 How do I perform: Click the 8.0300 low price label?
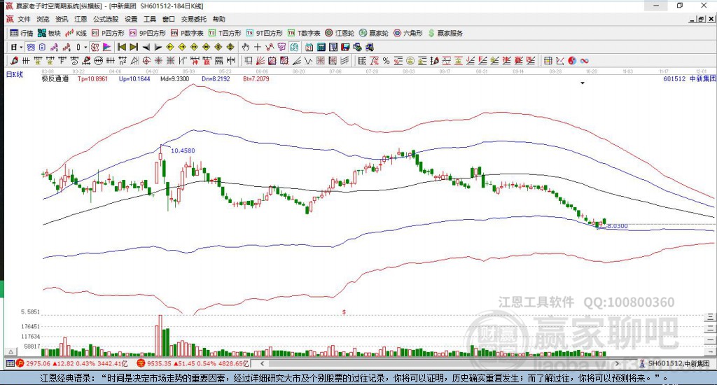pos(618,226)
